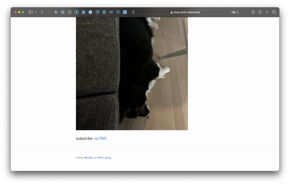The height and width of the screenshot is (185, 290).
Task: Show the tab overview
Action: tap(274, 12)
